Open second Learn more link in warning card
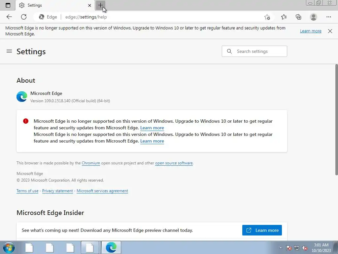The height and width of the screenshot is (254, 338). 152,141
